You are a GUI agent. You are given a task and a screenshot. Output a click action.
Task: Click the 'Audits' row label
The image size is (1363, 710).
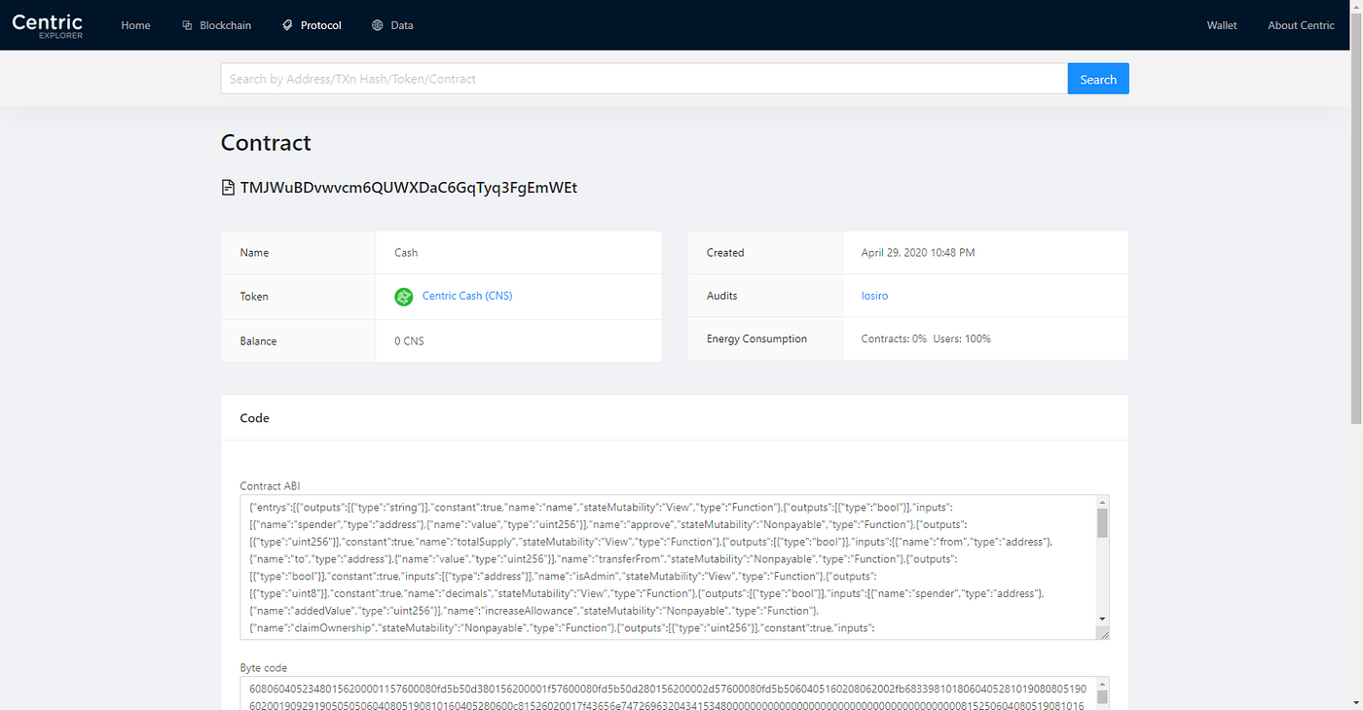coord(721,296)
